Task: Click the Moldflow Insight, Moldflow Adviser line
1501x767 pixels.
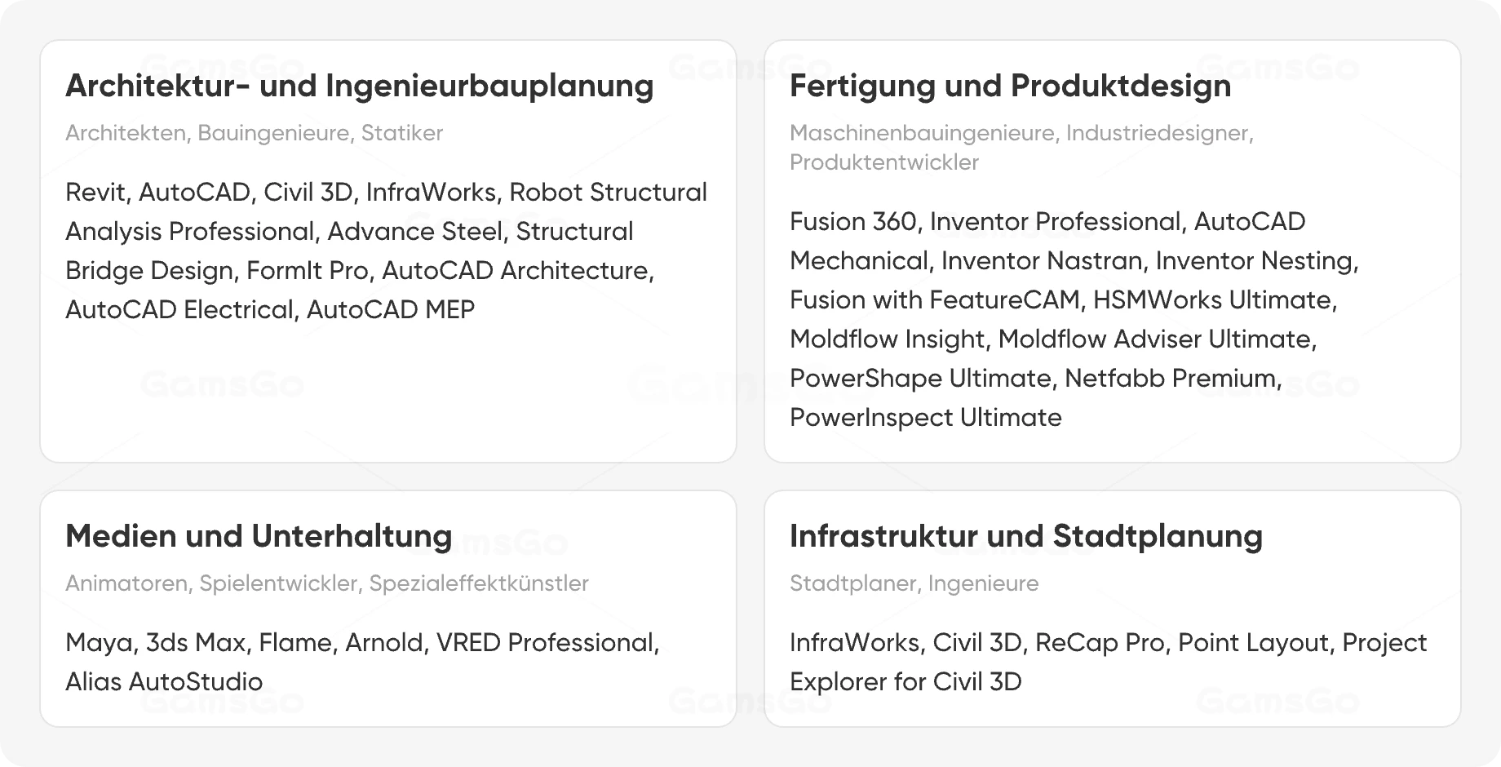Action: [1053, 339]
